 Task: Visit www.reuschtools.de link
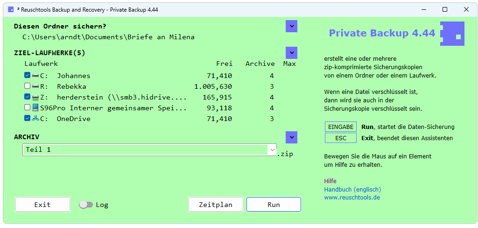(352, 197)
